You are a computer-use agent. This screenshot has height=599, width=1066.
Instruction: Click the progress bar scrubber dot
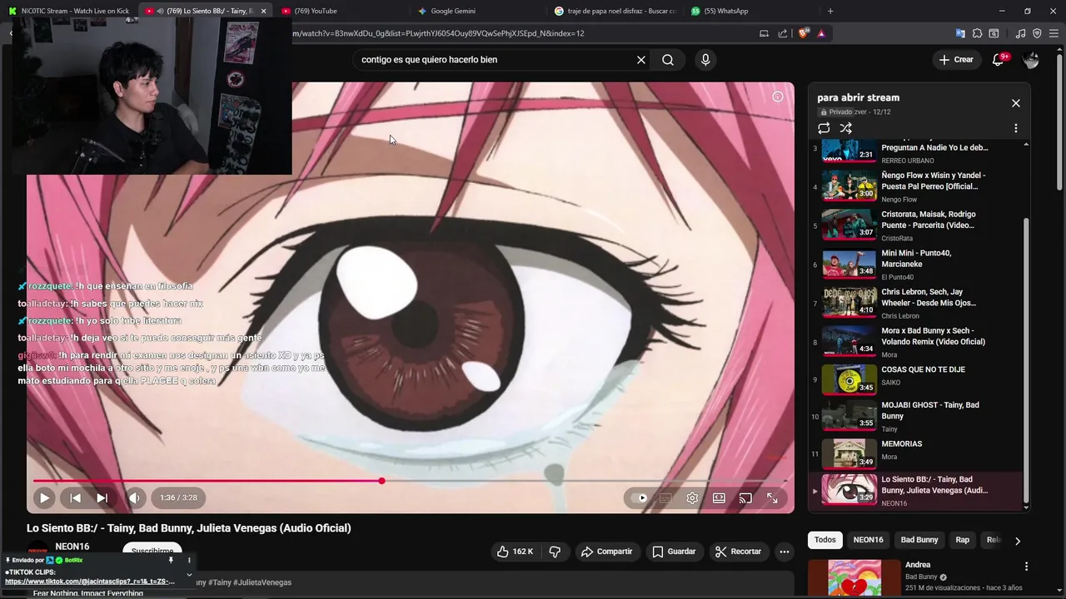click(381, 481)
